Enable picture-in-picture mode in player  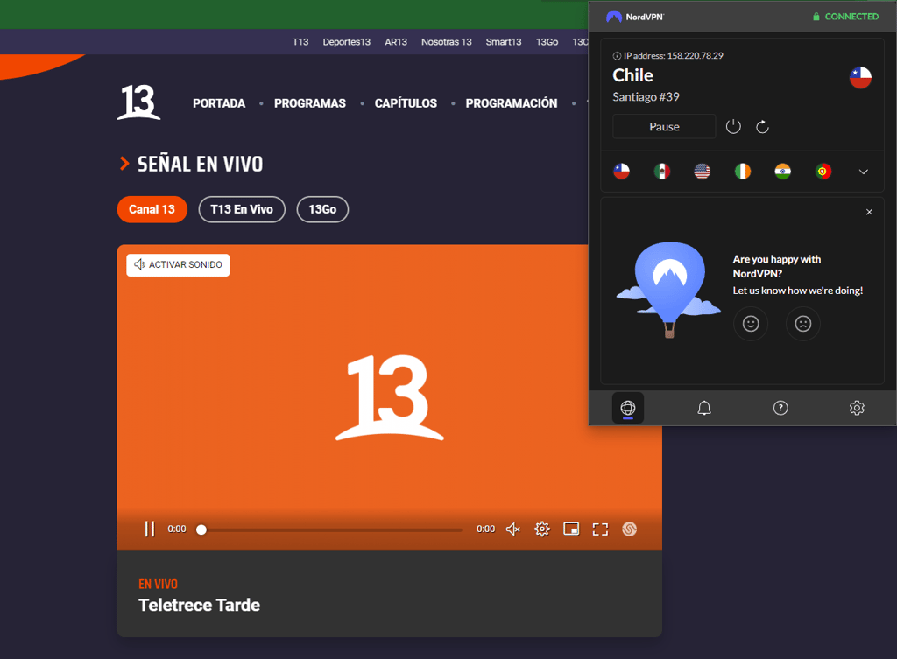pos(571,529)
